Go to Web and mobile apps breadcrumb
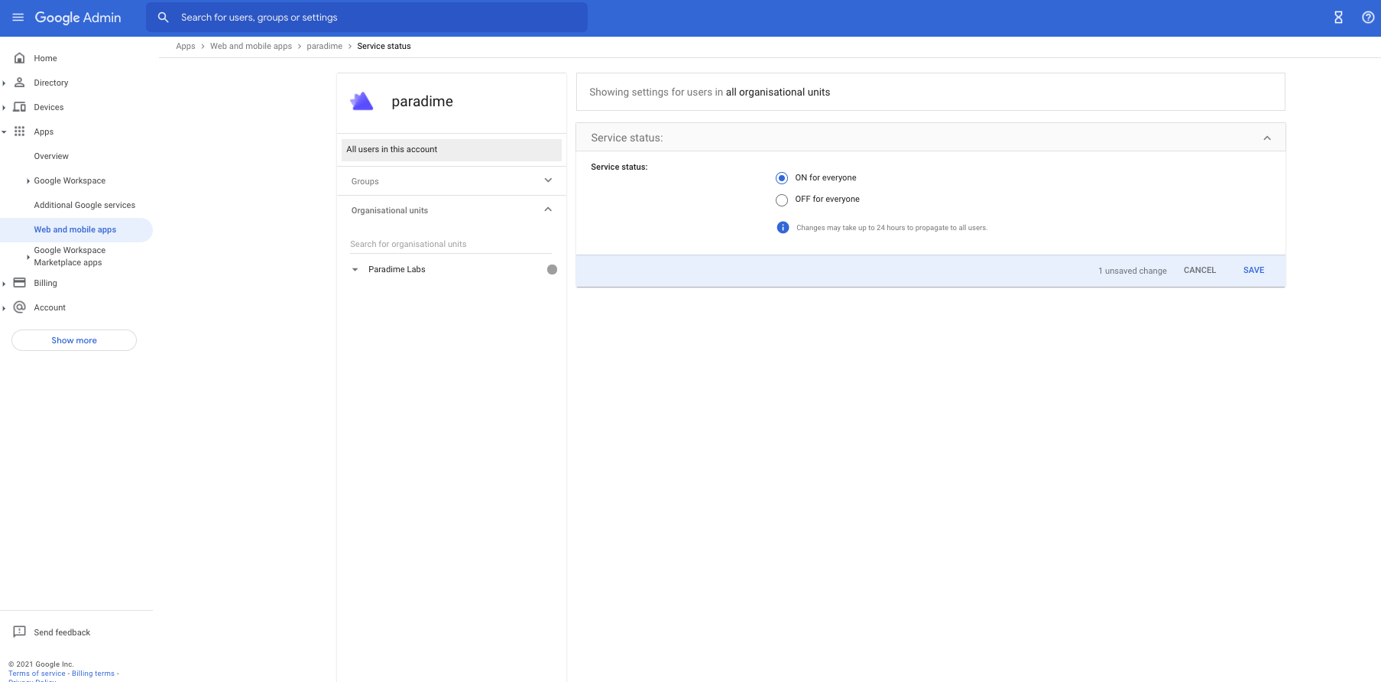This screenshot has width=1381, height=682. tap(251, 46)
